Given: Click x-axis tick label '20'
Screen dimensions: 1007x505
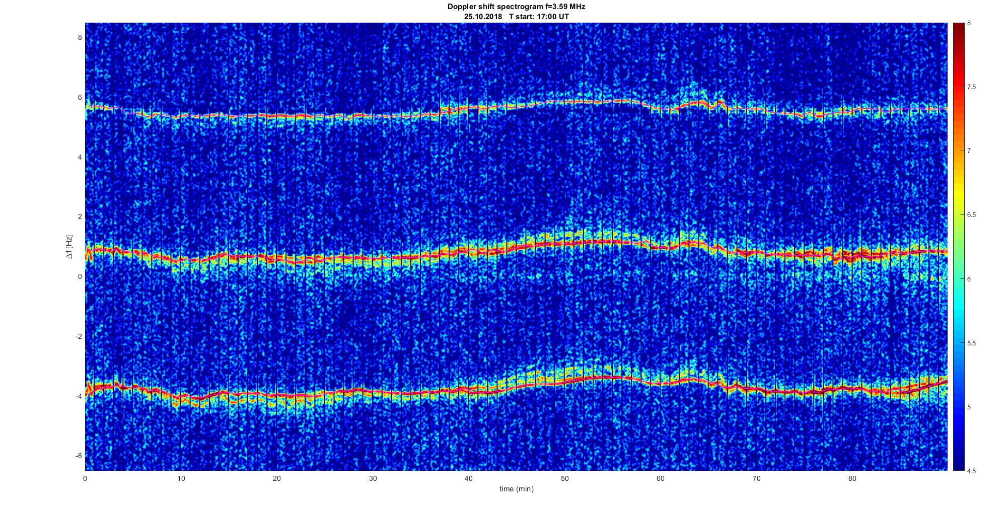Looking at the screenshot, I should click(277, 478).
